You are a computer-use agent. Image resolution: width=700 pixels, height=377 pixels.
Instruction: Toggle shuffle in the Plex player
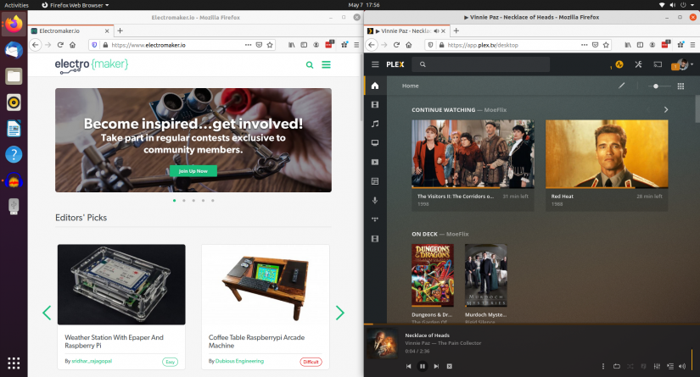(630, 366)
